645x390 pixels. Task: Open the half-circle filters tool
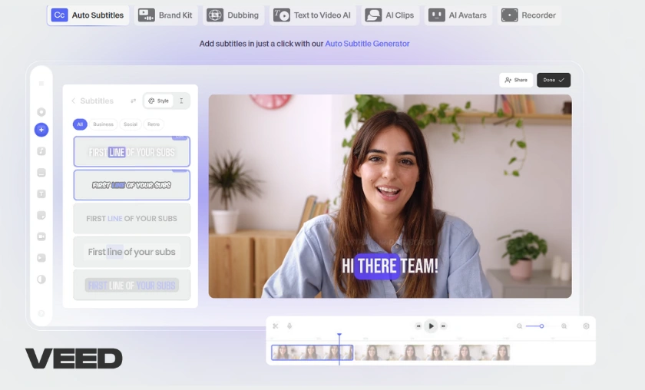41,279
